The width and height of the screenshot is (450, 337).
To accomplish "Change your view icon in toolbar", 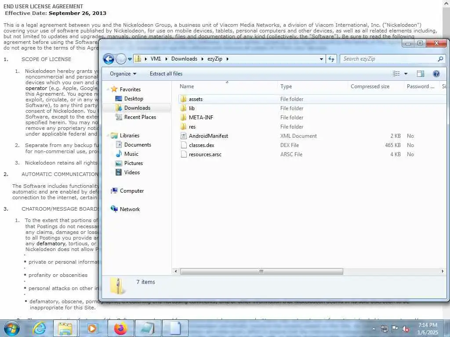I will tap(396, 74).
